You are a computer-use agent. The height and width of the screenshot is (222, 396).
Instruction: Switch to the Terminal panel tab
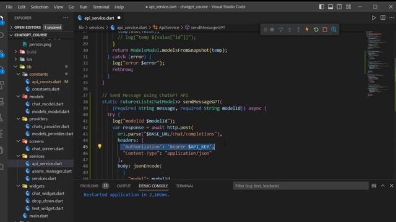click(184, 186)
